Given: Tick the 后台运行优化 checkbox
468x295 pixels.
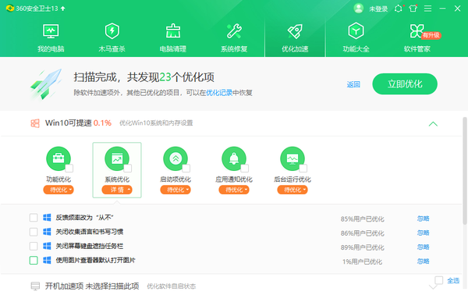Looking at the screenshot, I should coord(303,169).
